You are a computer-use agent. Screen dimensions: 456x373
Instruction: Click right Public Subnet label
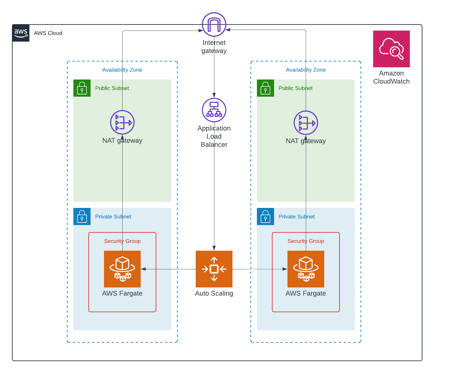click(x=295, y=88)
